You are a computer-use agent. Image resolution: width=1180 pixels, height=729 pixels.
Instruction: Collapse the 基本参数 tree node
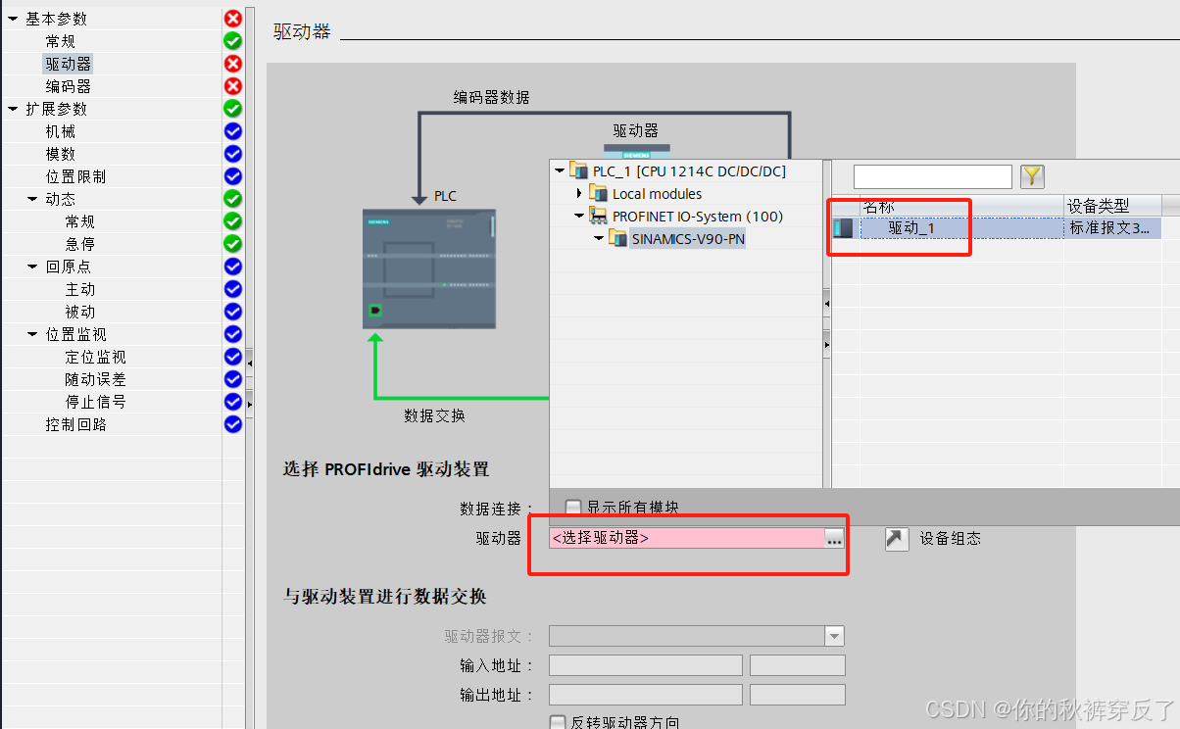tap(13, 19)
